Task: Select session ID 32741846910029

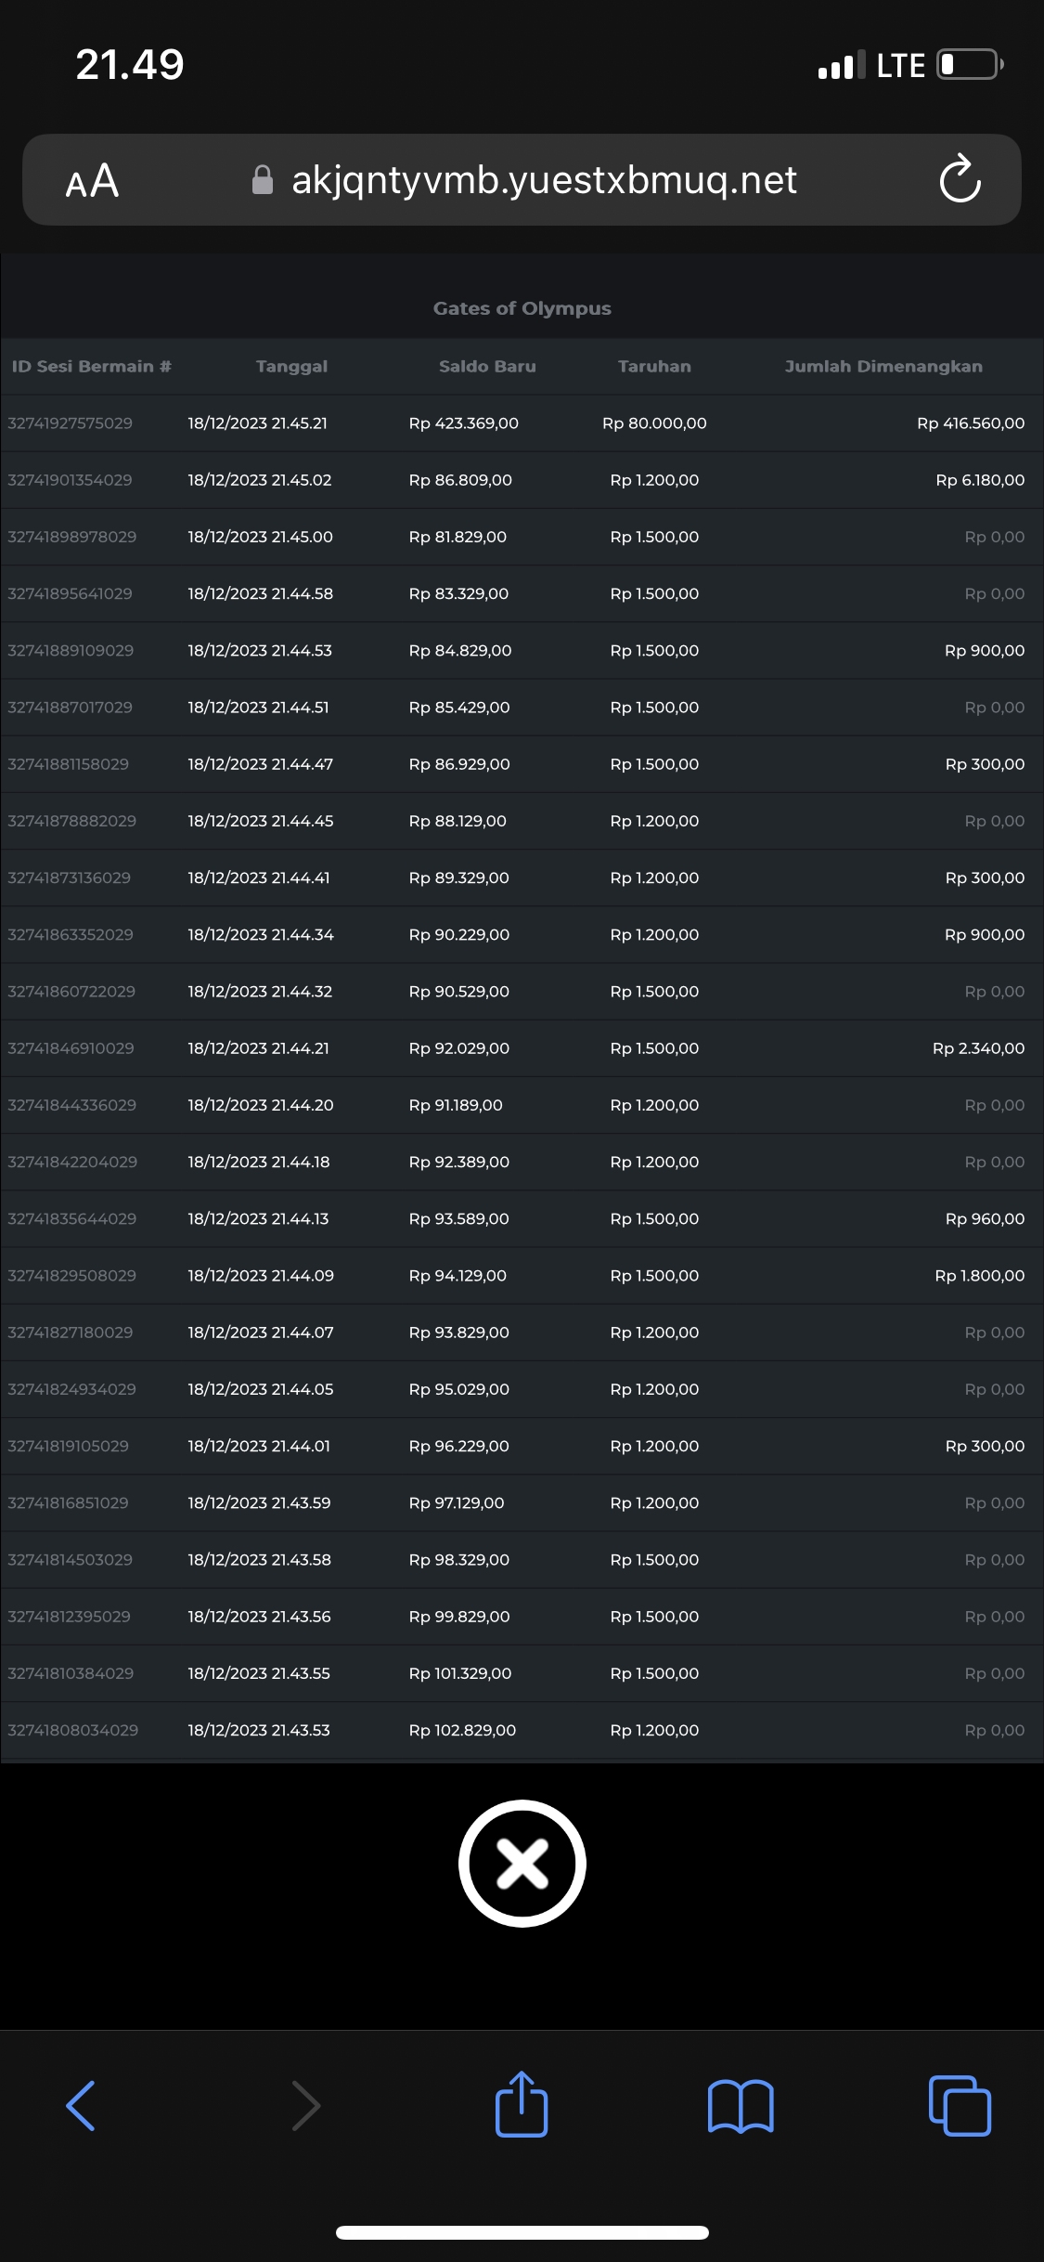Action: coord(71,1048)
